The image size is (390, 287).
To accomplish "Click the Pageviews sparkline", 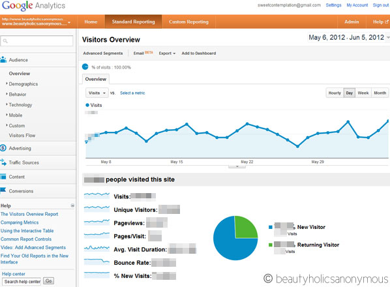I will point(97,222).
